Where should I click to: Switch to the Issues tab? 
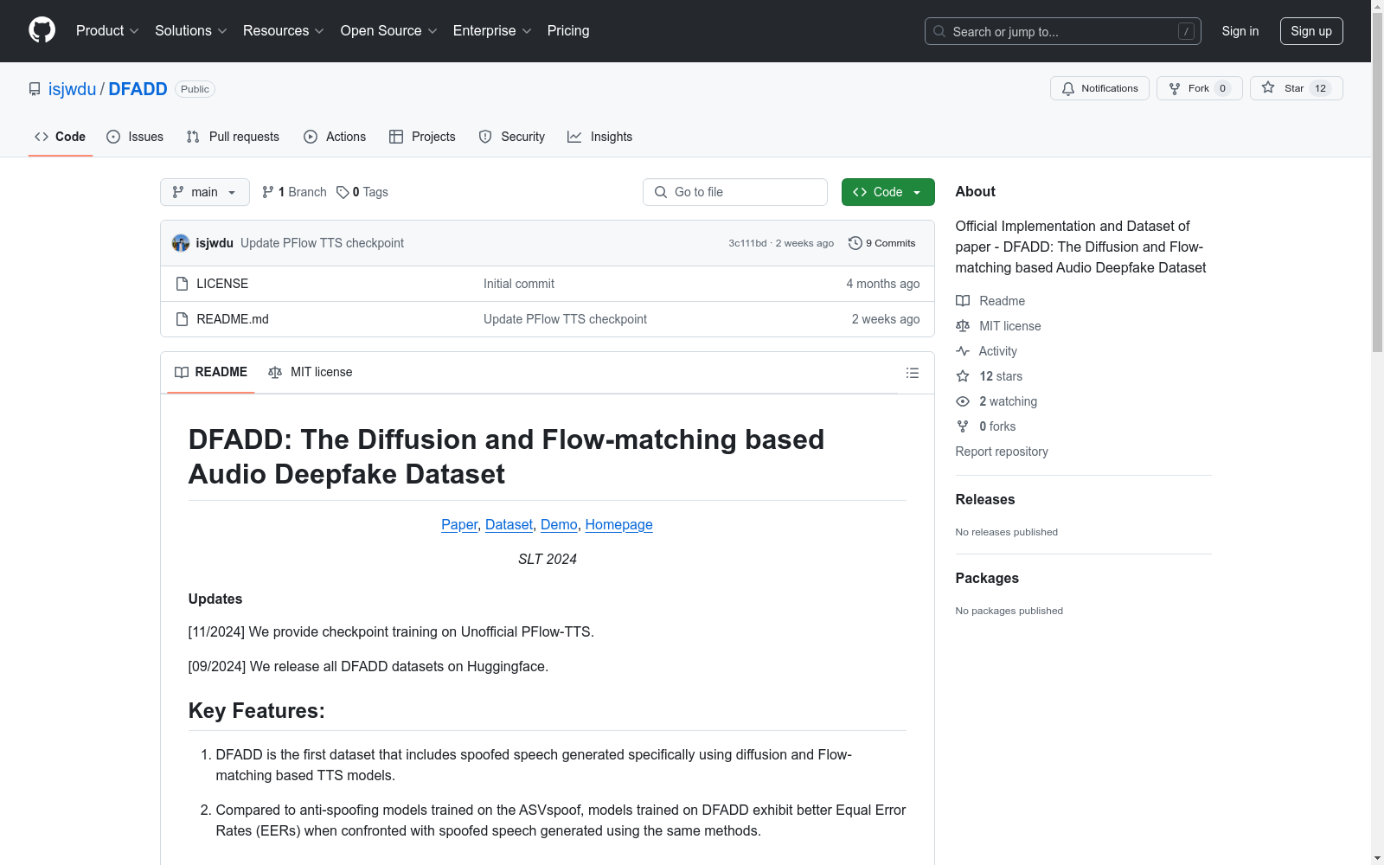(x=135, y=137)
